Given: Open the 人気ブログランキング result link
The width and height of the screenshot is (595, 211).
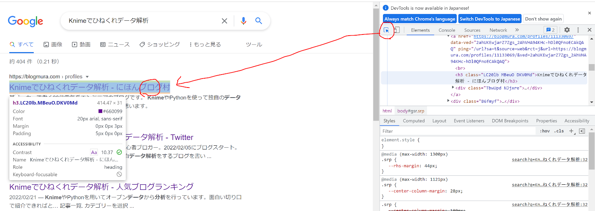Looking at the screenshot, I should [x=102, y=187].
